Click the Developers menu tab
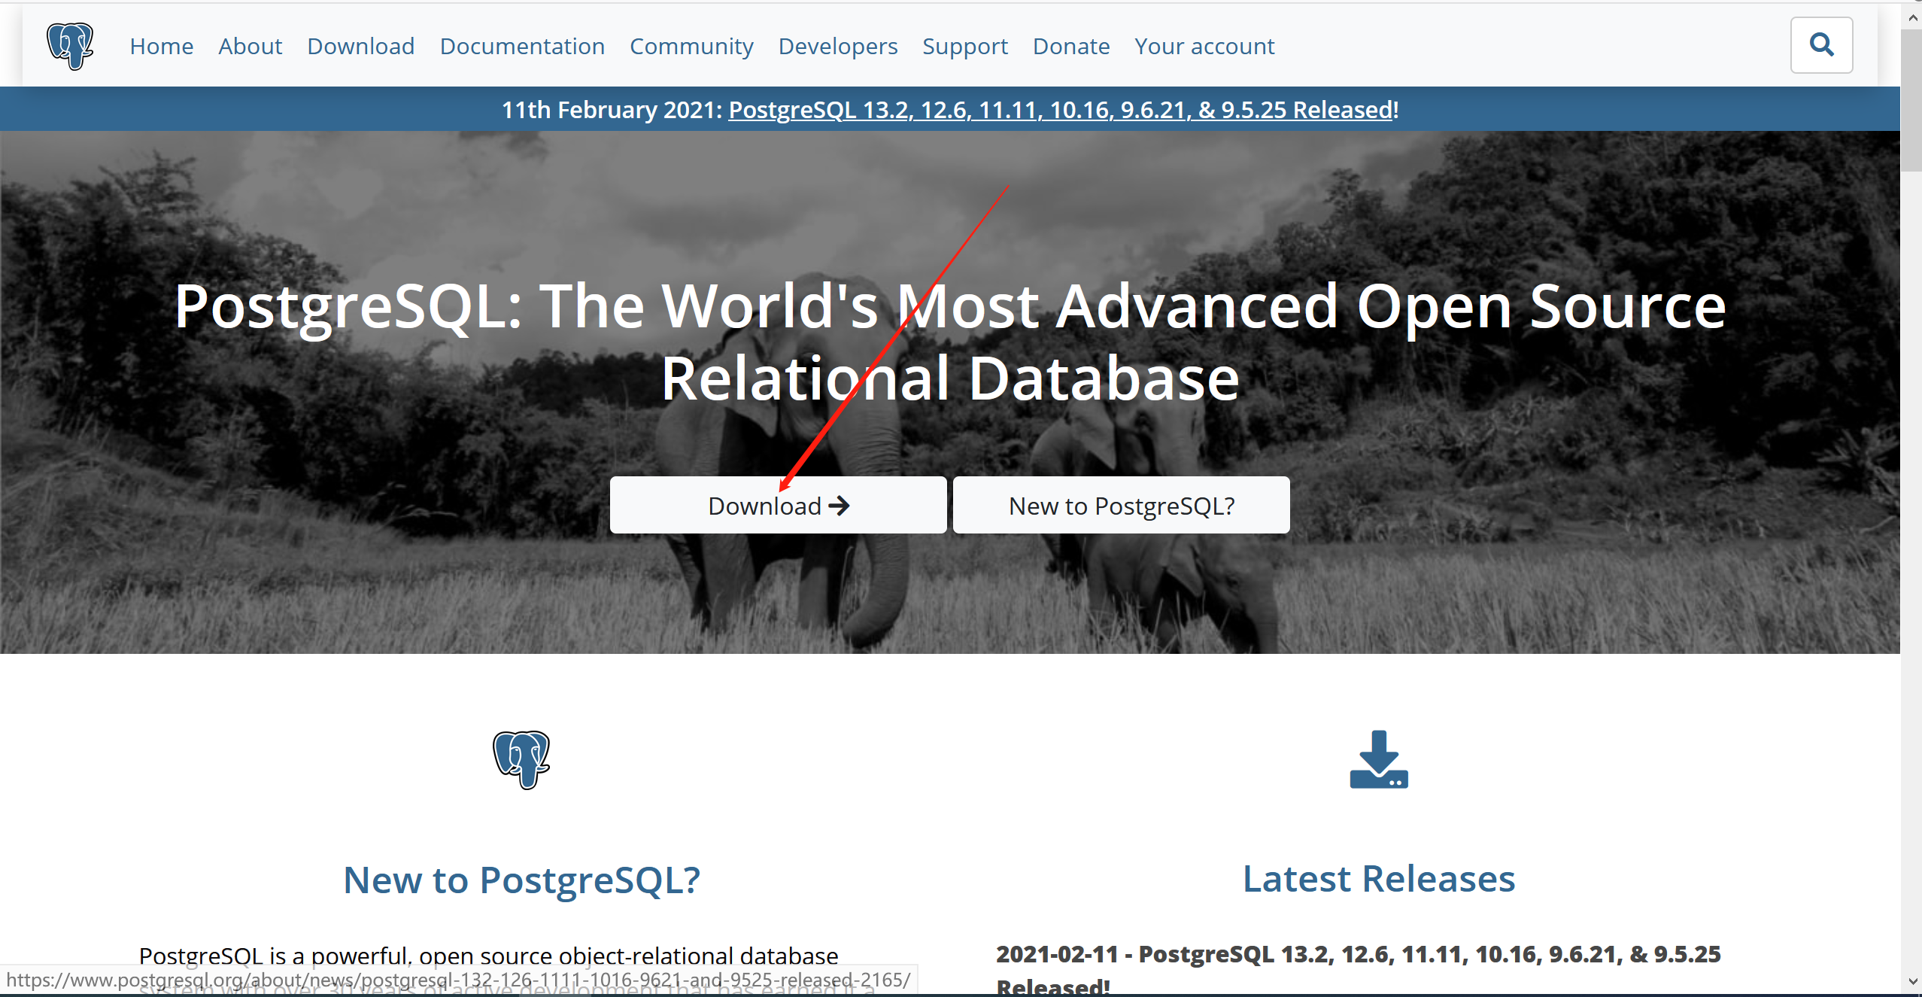This screenshot has width=1922, height=997. (x=837, y=46)
